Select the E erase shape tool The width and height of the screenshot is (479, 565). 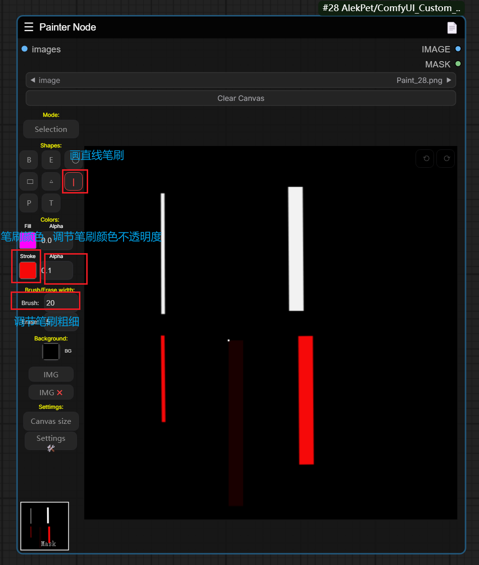51,160
